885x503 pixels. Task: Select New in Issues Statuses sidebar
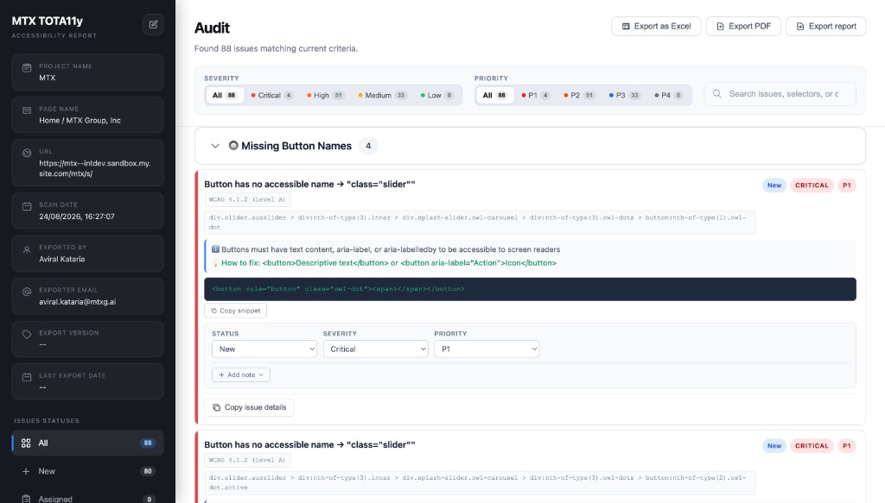pyautogui.click(x=87, y=471)
